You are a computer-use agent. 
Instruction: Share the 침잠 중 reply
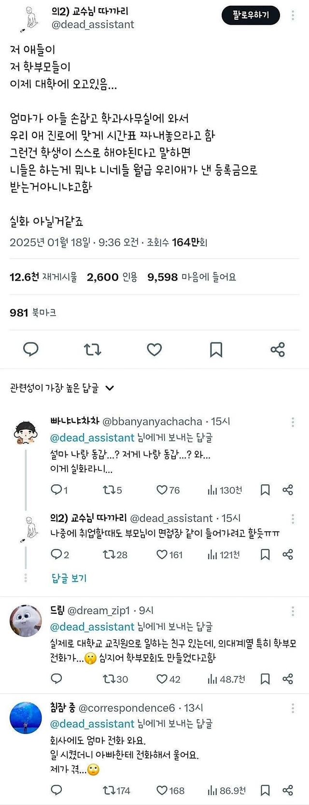click(288, 791)
